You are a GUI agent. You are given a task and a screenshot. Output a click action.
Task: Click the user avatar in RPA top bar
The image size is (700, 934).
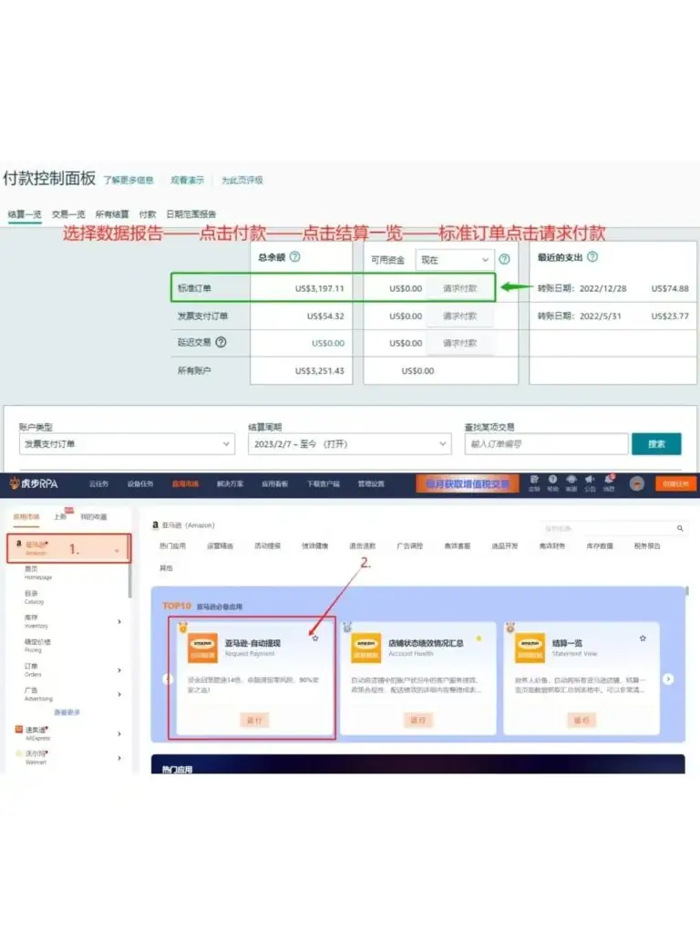pos(637,483)
